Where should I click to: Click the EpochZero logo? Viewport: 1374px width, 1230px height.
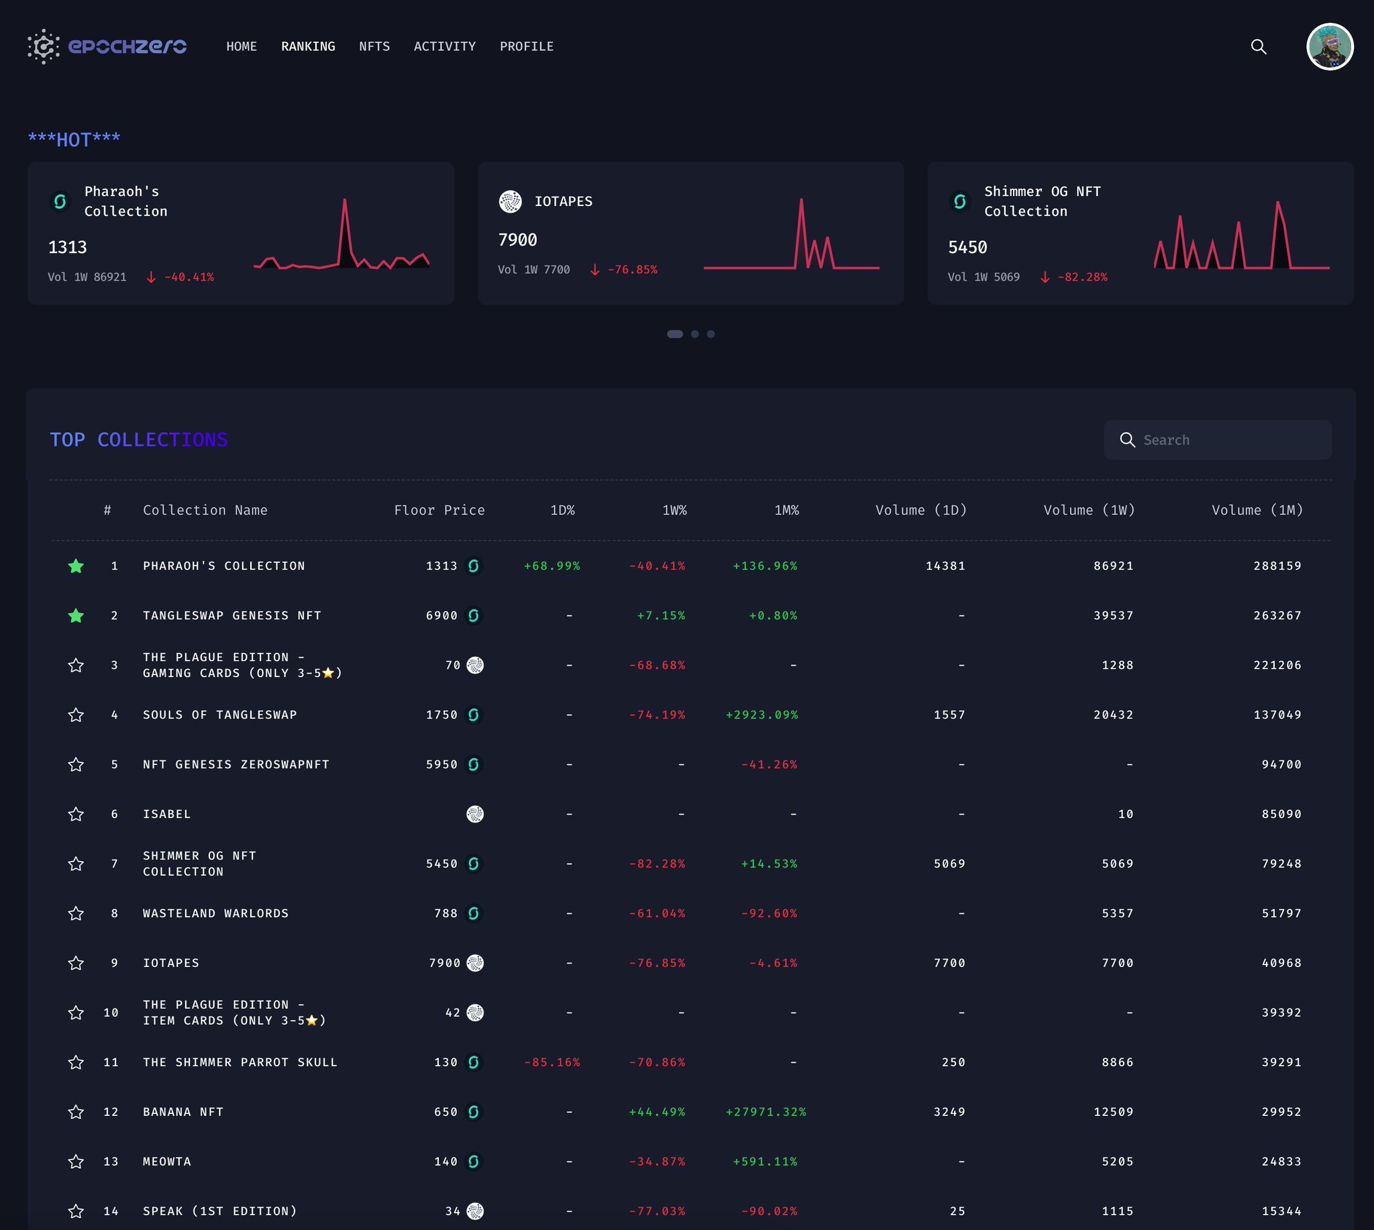107,46
